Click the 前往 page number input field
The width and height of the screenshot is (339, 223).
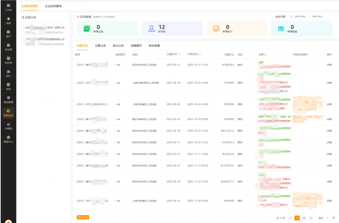[x=327, y=218]
